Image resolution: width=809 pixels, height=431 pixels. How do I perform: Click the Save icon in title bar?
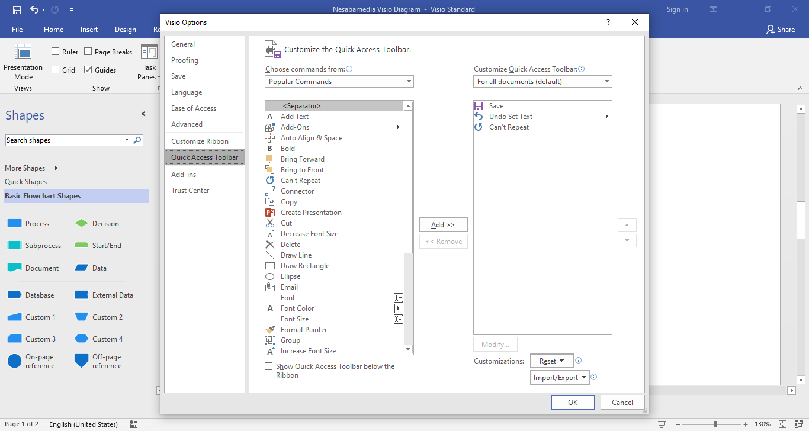point(17,9)
